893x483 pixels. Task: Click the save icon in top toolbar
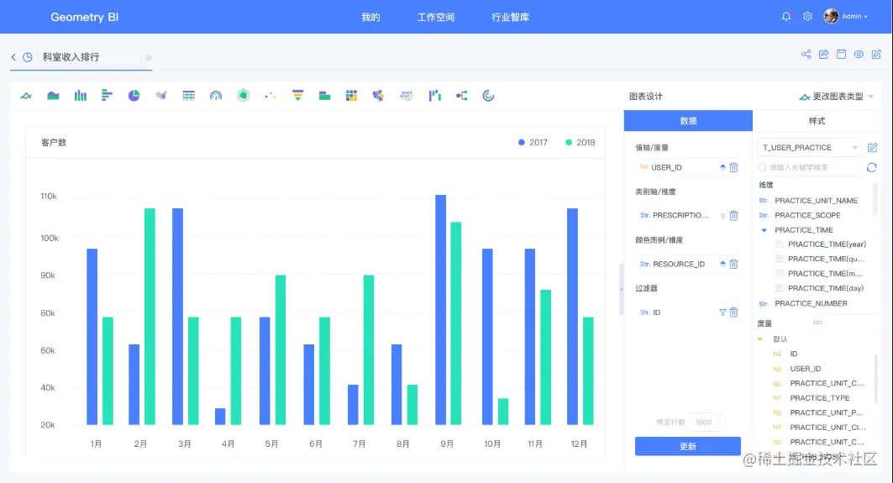(841, 54)
